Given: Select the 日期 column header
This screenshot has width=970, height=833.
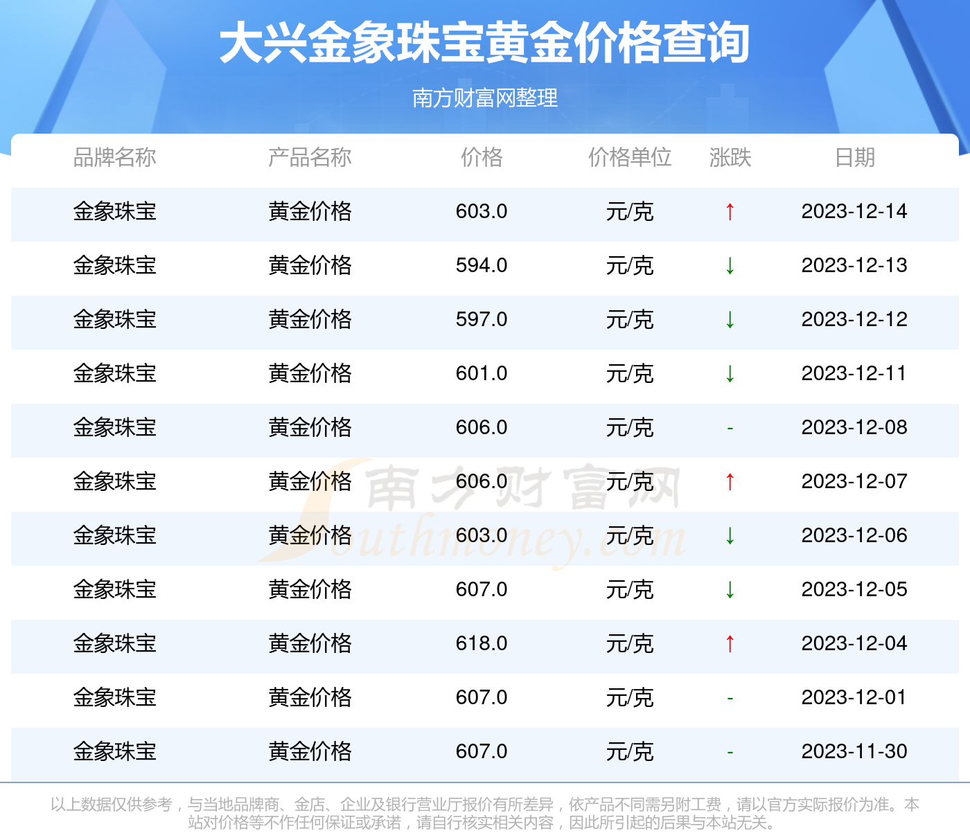Looking at the screenshot, I should pos(855,157).
